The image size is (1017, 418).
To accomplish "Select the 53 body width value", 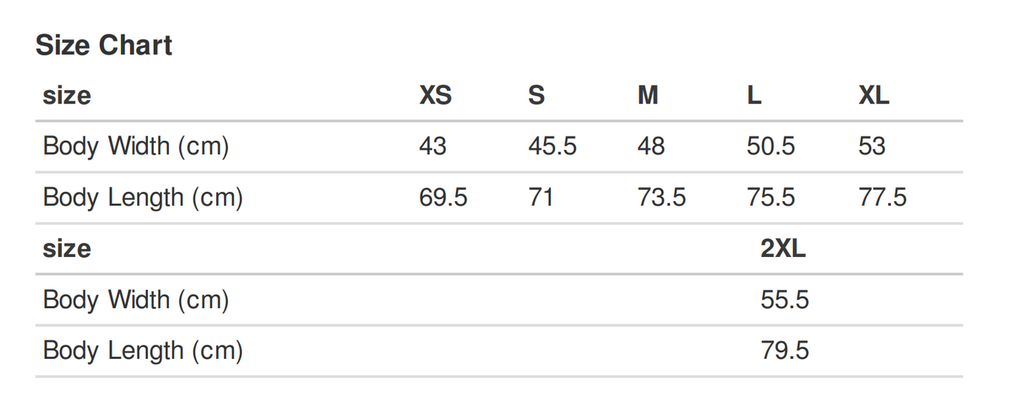I will pos(871,146).
